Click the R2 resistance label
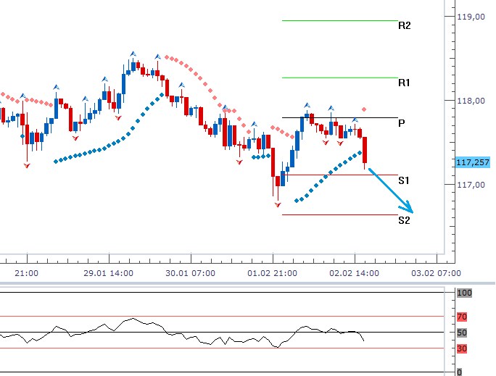Image resolution: width=496 pixels, height=376 pixels. (405, 25)
